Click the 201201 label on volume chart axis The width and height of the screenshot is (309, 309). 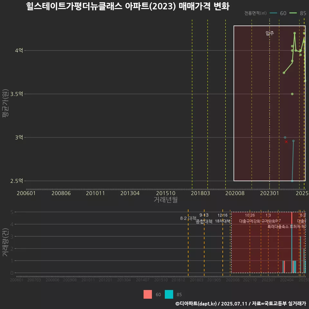tap(106, 280)
